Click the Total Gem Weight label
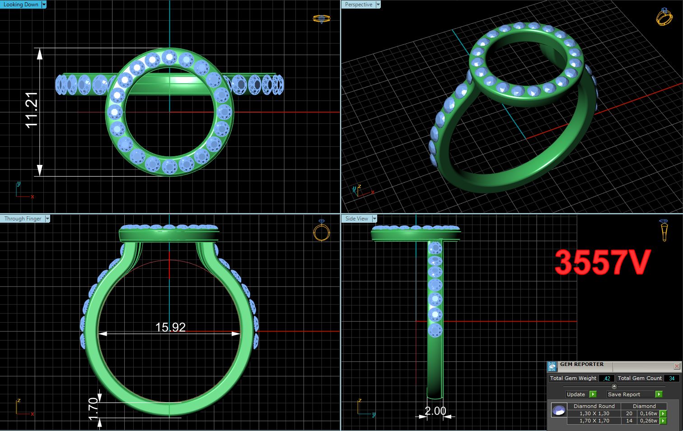 pos(573,379)
